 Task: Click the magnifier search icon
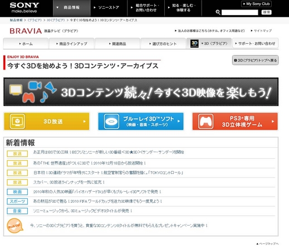tap(218, 12)
